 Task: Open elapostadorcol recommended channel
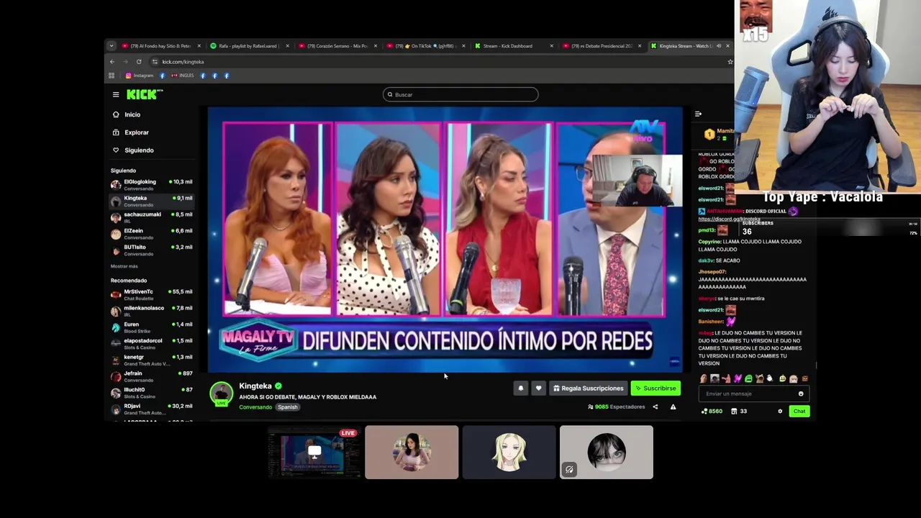click(151, 343)
